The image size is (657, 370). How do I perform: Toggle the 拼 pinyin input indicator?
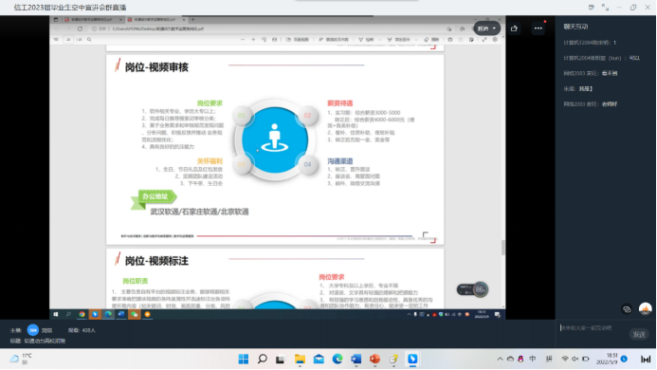pos(549,359)
